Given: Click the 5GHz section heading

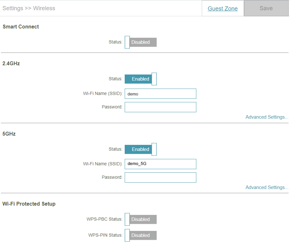Looking at the screenshot, I should (x=9, y=134).
